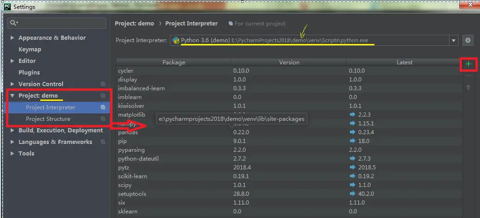Select the matplotlib package row
This screenshot has height=218, width=480.
pyautogui.click(x=289, y=114)
